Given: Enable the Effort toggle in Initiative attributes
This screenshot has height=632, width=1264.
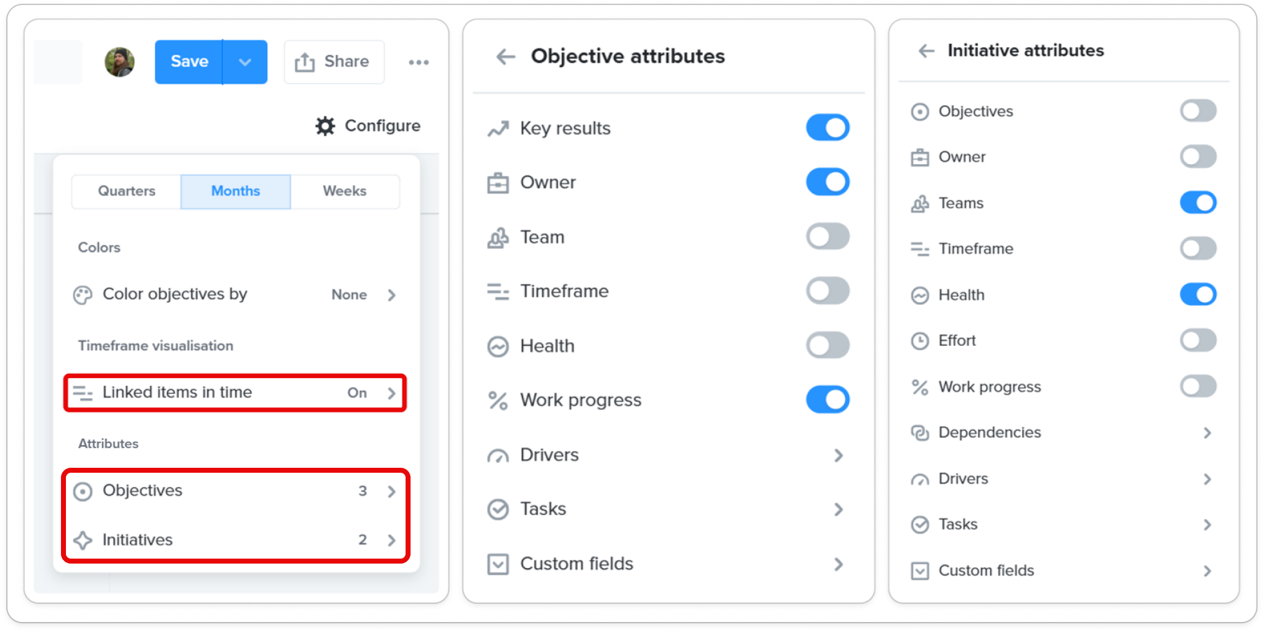Looking at the screenshot, I should [1198, 340].
